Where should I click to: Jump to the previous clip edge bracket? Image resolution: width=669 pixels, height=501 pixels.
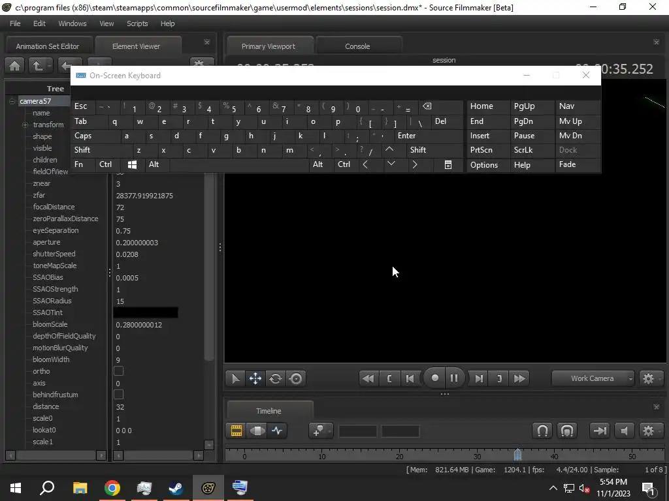click(389, 378)
